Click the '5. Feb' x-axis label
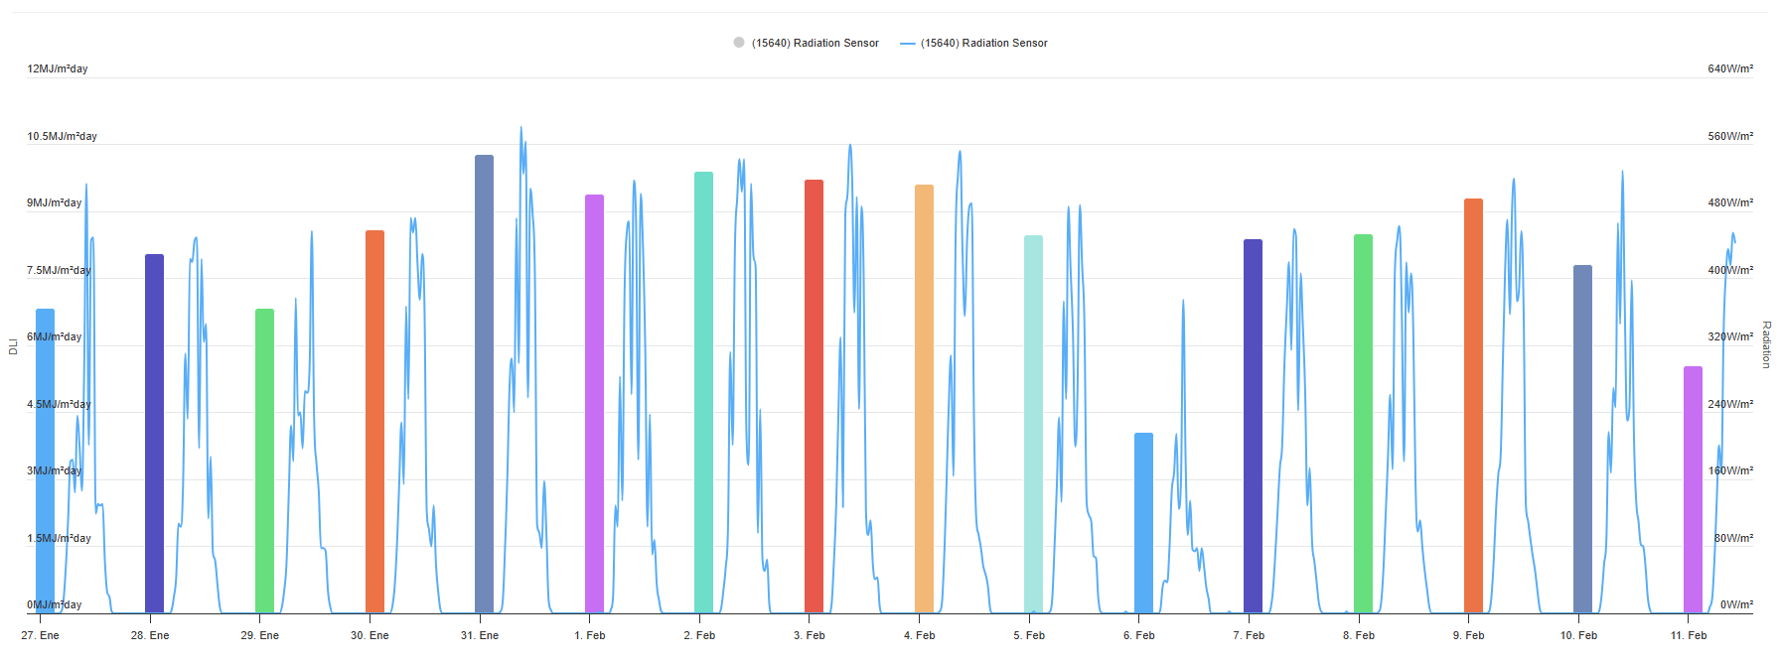The width and height of the screenshot is (1780, 661). pyautogui.click(x=1029, y=635)
